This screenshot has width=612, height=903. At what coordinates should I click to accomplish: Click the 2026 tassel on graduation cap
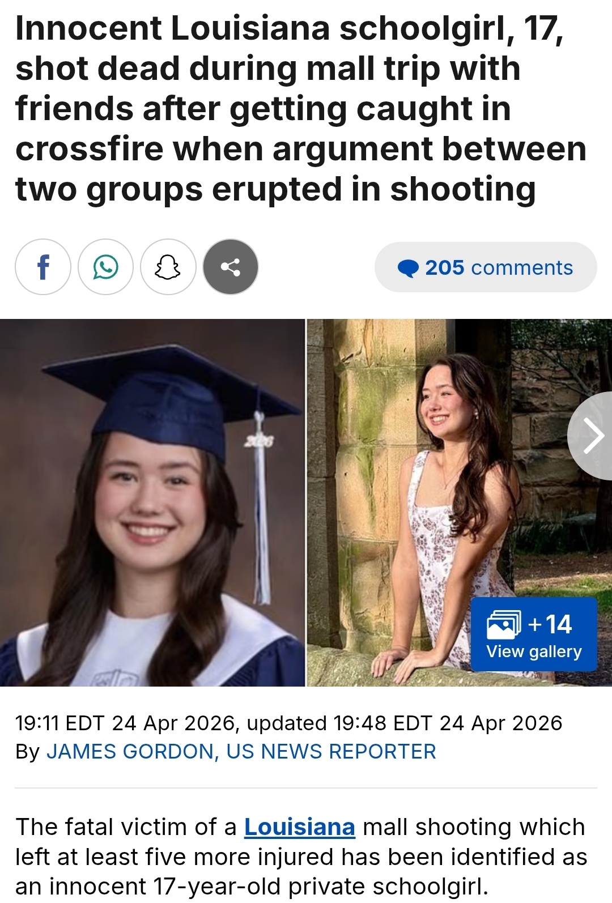[x=261, y=507]
